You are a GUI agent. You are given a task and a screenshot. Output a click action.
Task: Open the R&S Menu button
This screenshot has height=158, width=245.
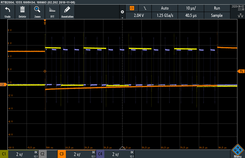[237, 151]
